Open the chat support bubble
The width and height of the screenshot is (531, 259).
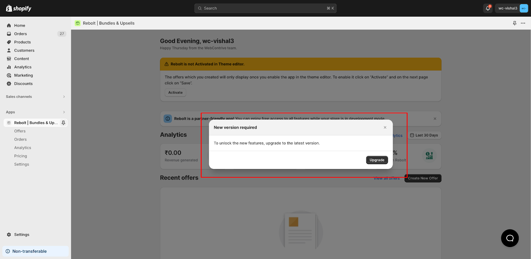pyautogui.click(x=510, y=238)
